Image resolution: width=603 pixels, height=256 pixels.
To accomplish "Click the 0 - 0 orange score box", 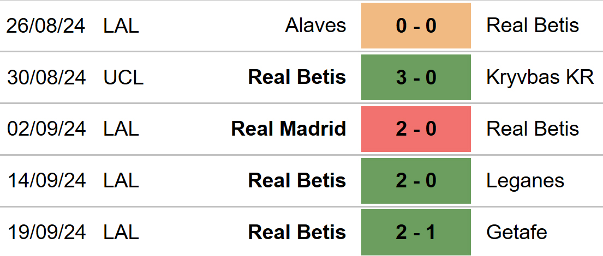I will coord(416,26).
